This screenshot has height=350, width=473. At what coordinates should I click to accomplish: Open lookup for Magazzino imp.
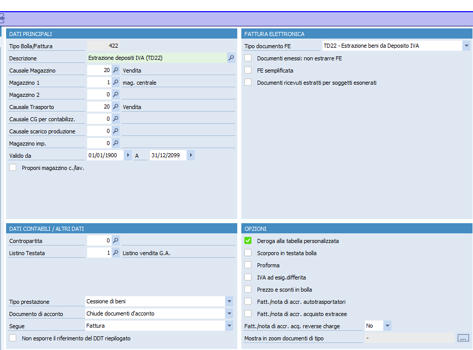pos(116,143)
